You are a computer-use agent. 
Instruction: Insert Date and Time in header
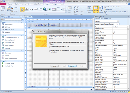point(79,12)
